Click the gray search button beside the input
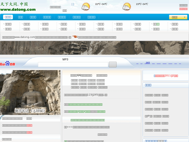 pyautogui.click(x=113, y=64)
